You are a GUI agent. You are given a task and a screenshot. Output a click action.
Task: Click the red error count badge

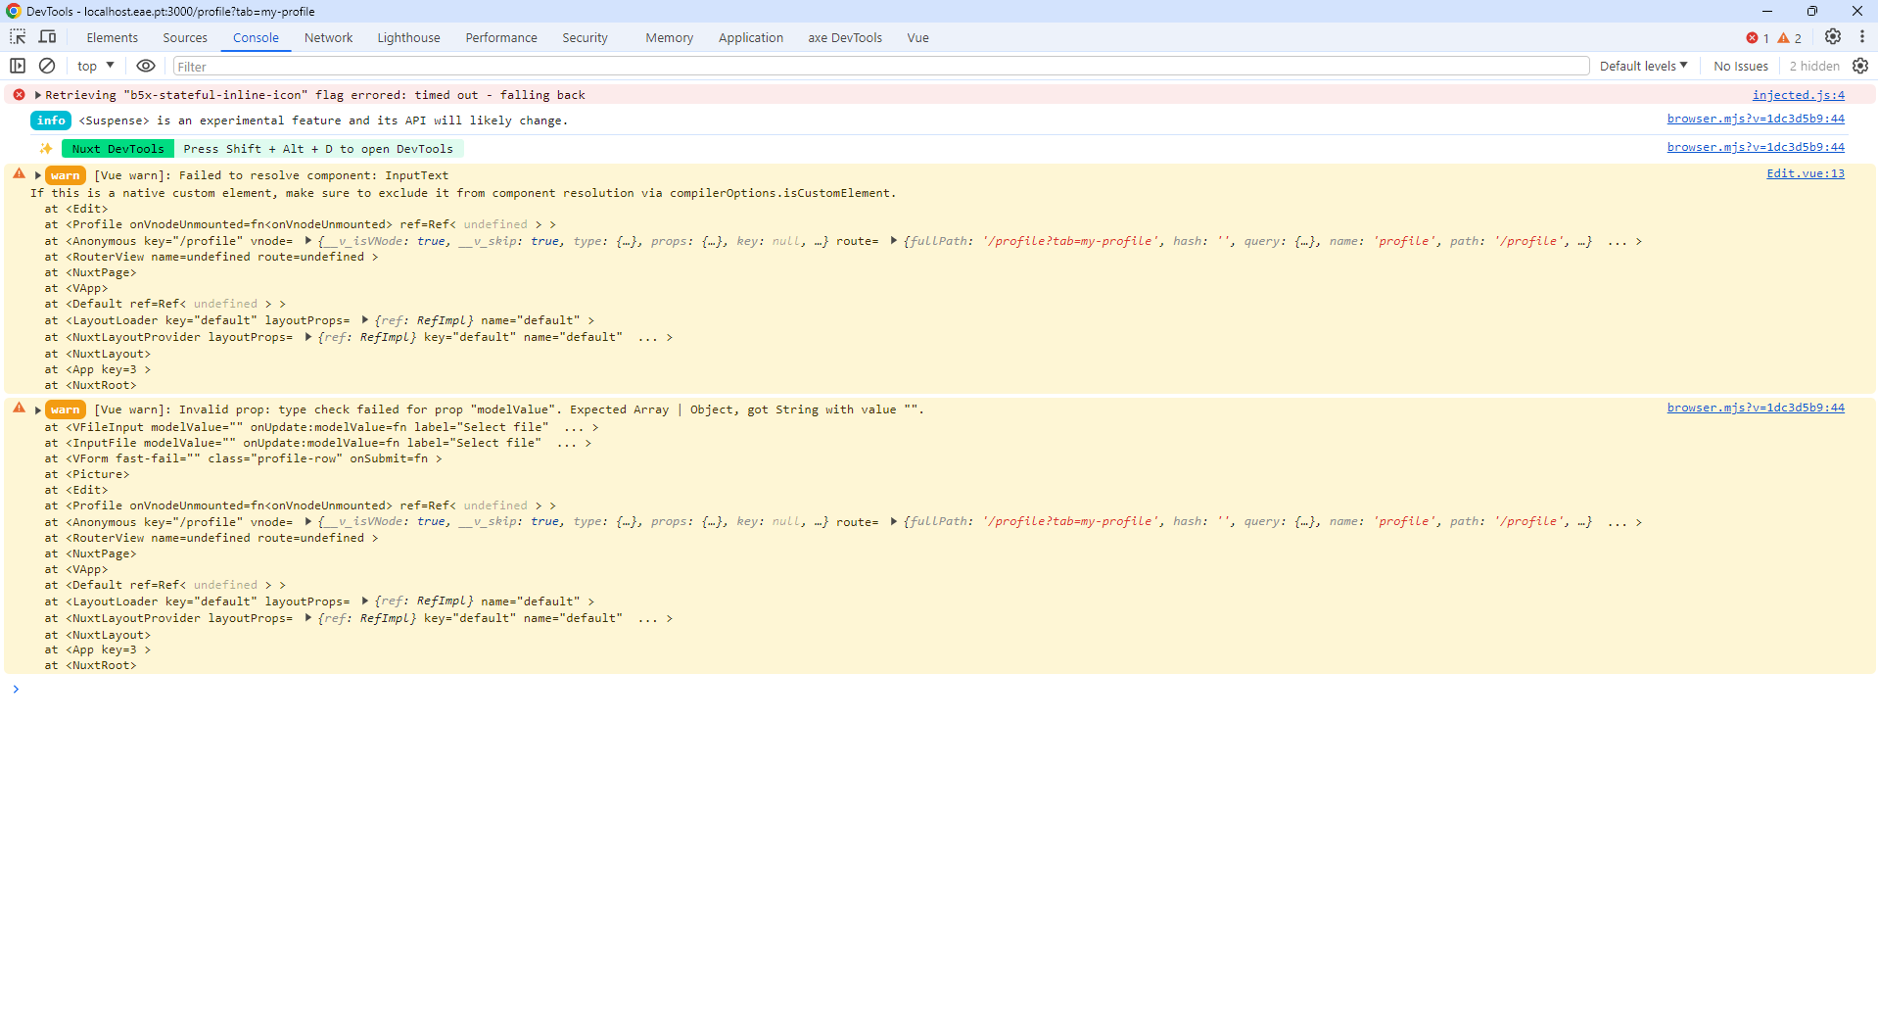tap(1758, 38)
